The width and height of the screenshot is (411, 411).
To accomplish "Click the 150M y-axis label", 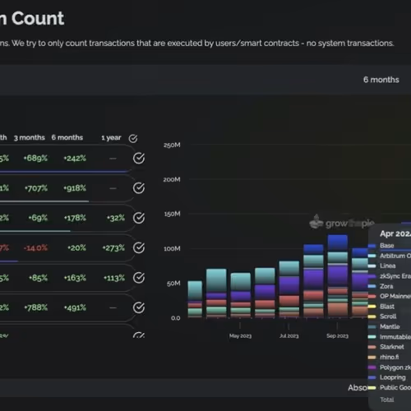I will pos(172,214).
